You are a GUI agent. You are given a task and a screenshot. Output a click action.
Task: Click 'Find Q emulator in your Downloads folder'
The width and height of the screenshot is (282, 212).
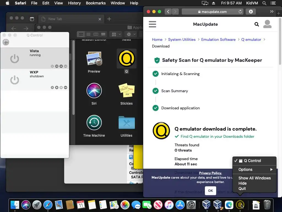[217, 136]
